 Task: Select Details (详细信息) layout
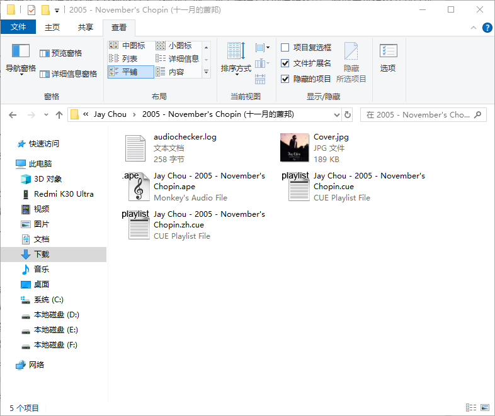pos(178,59)
